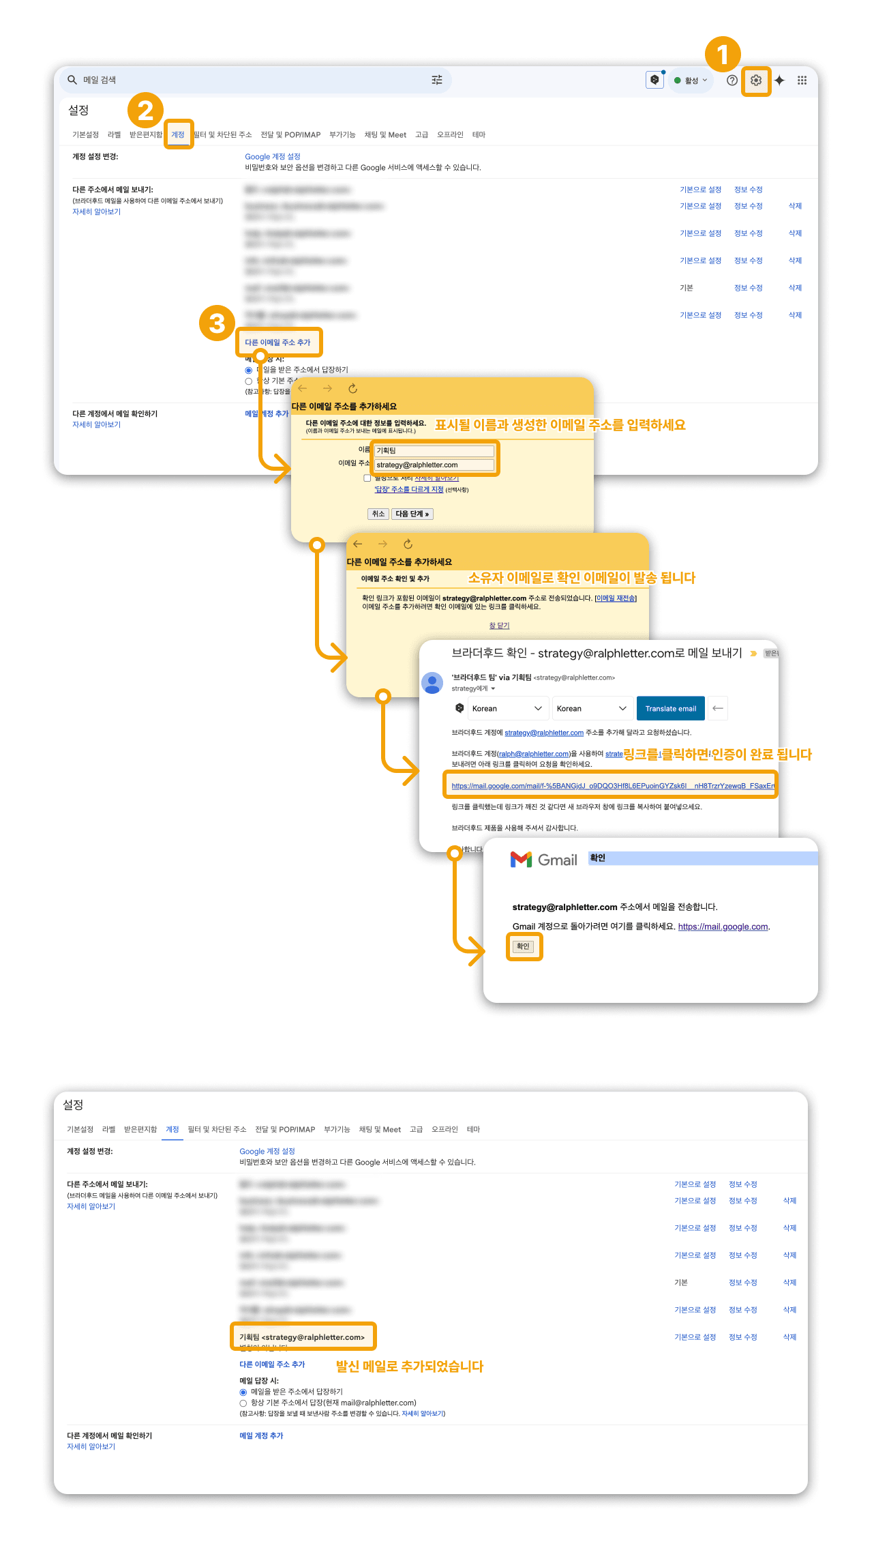Click forward arrow in the name-entry add-address popup
Screen dimensions: 874x1563
pyautogui.click(x=327, y=388)
